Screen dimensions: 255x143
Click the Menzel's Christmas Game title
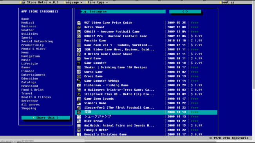point(105,134)
